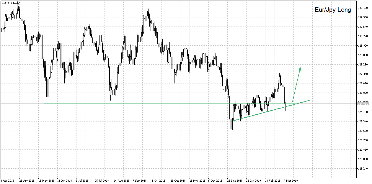
Task: Click the 4 Apr 2018 date label
Action: (8, 180)
